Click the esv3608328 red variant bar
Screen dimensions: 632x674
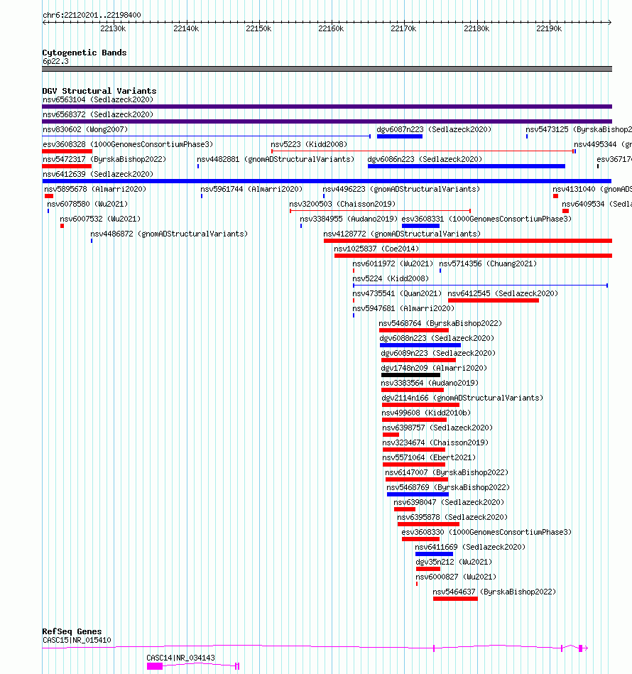[67, 151]
